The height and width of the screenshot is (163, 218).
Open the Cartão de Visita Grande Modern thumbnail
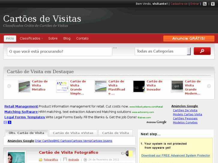pyautogui.click(x=177, y=86)
